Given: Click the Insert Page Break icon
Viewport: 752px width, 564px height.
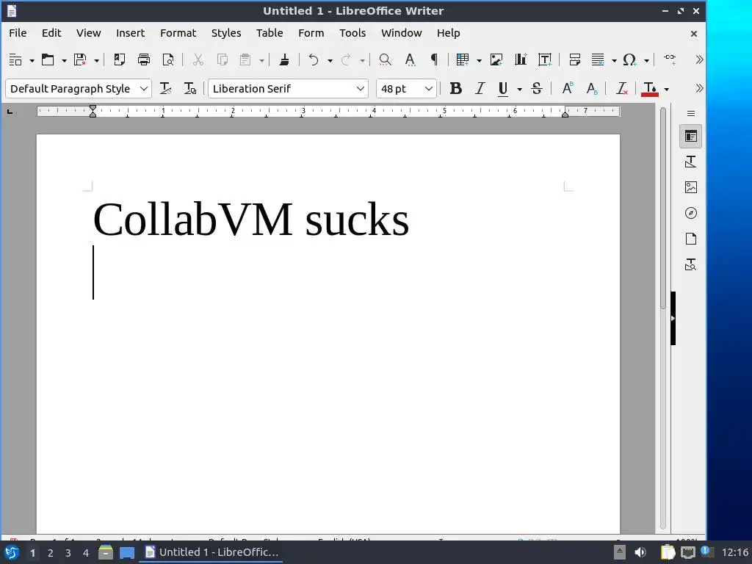Looking at the screenshot, I should pos(574,59).
